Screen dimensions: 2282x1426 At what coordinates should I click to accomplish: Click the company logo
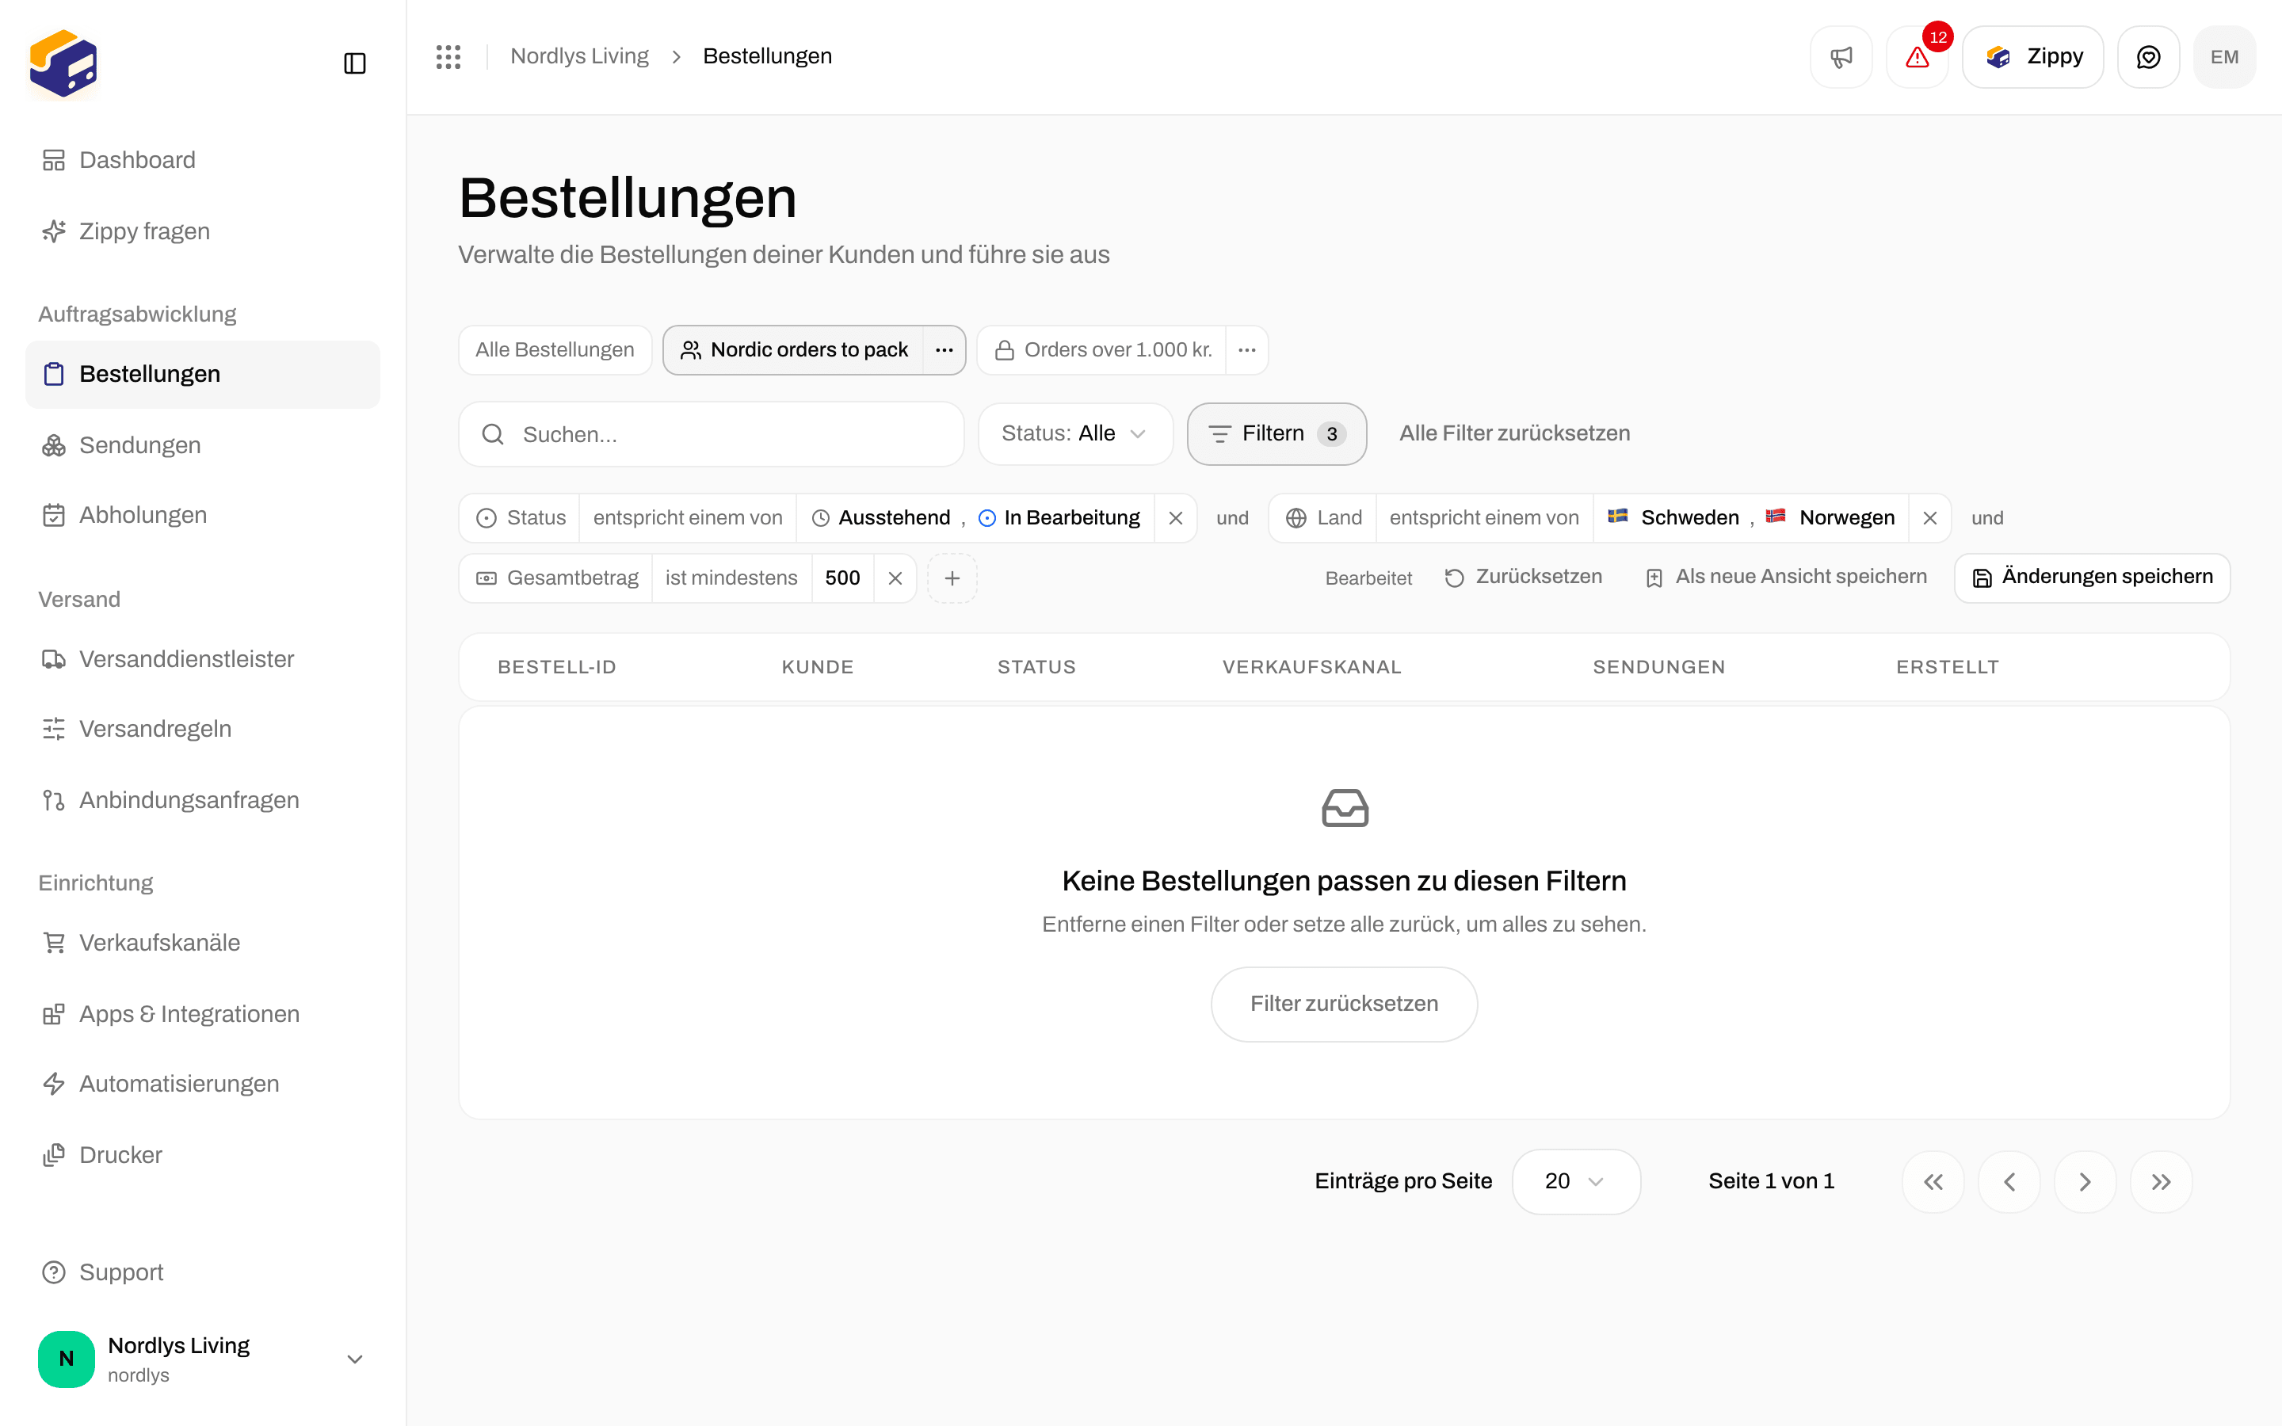[63, 63]
